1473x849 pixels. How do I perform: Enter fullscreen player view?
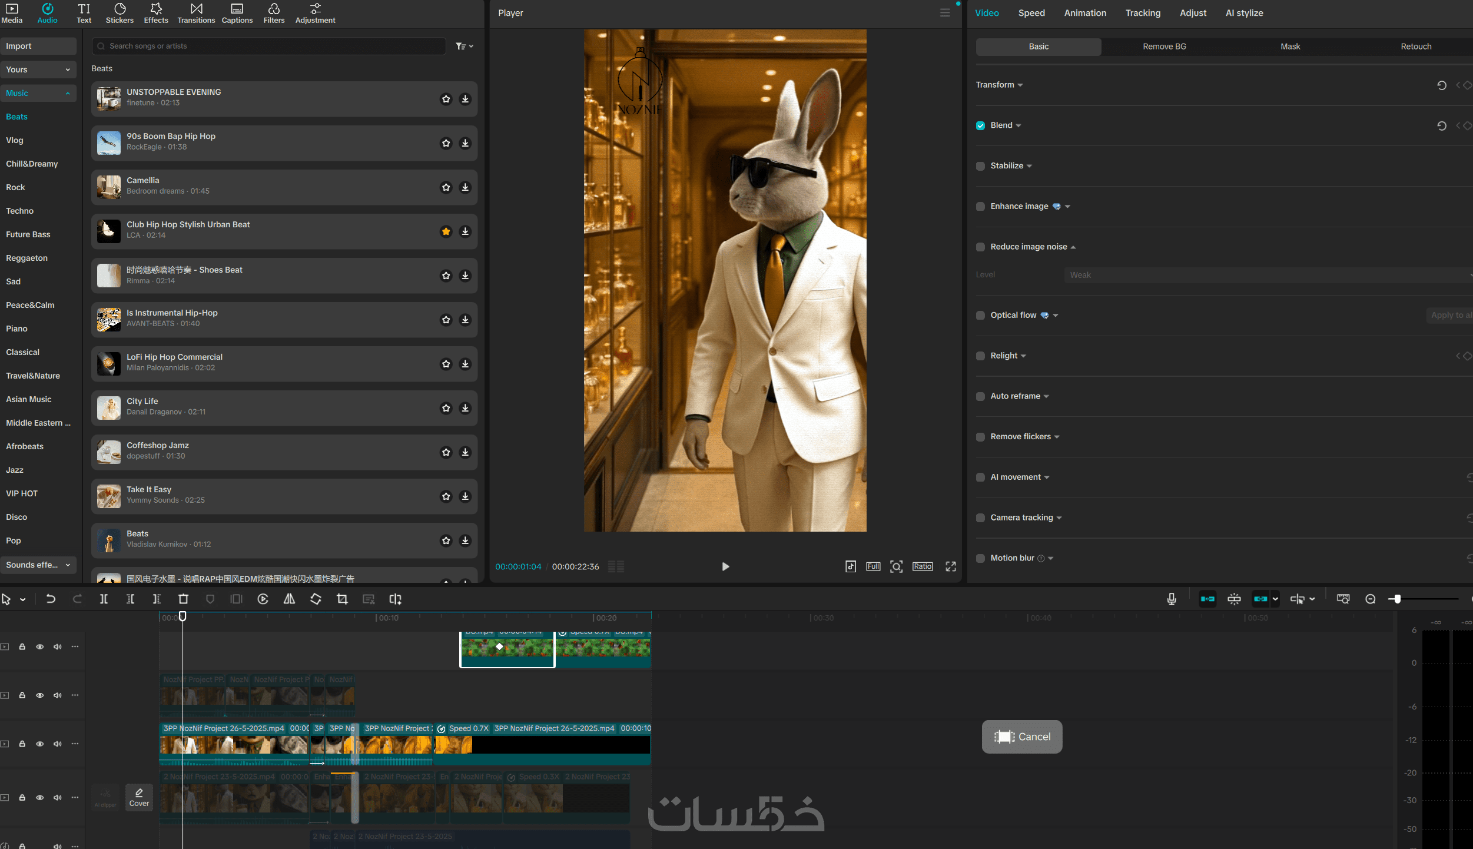[950, 566]
